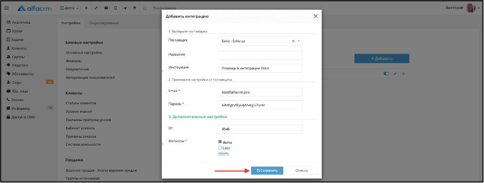Open the red bell notifications icon
Image resolution: width=484 pixels, height=183 pixels.
pos(144,8)
